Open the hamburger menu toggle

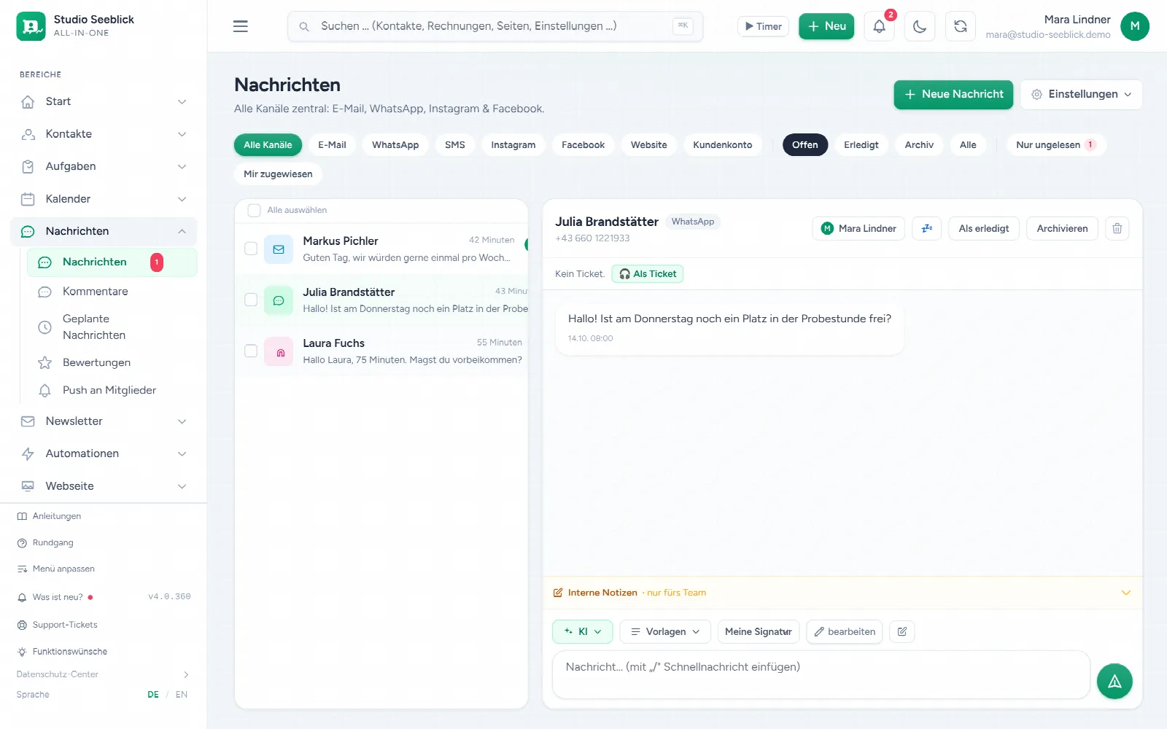(x=240, y=26)
